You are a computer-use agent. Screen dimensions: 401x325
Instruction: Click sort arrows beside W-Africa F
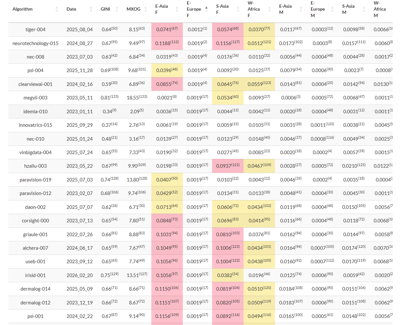coord(269,9)
